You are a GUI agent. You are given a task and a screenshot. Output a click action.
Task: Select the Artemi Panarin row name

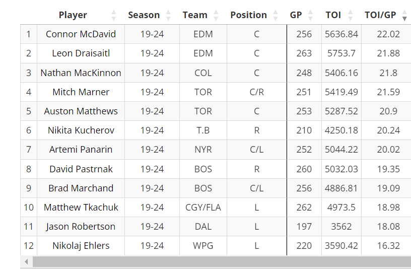(81, 150)
